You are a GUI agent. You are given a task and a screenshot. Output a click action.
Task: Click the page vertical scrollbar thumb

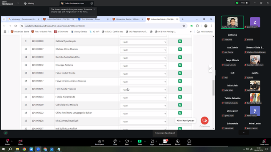tap(213, 87)
